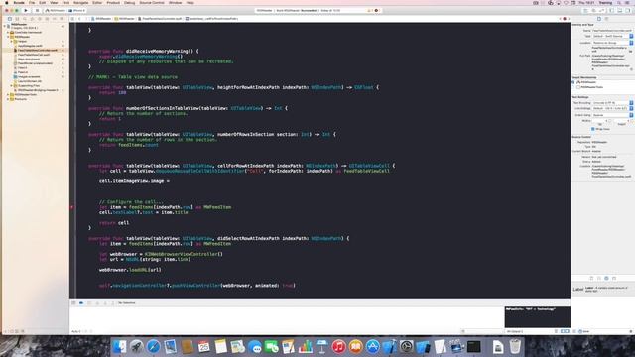Select the RSSReader scheme in toolbar
Viewport: 635px width, 357px height.
(x=56, y=10)
